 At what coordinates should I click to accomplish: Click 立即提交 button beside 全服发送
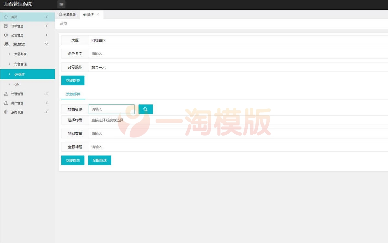[x=73, y=160]
